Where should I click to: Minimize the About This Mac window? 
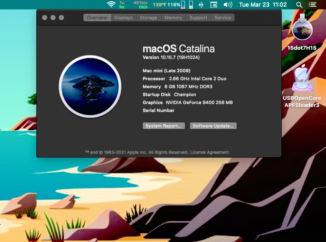53,18
